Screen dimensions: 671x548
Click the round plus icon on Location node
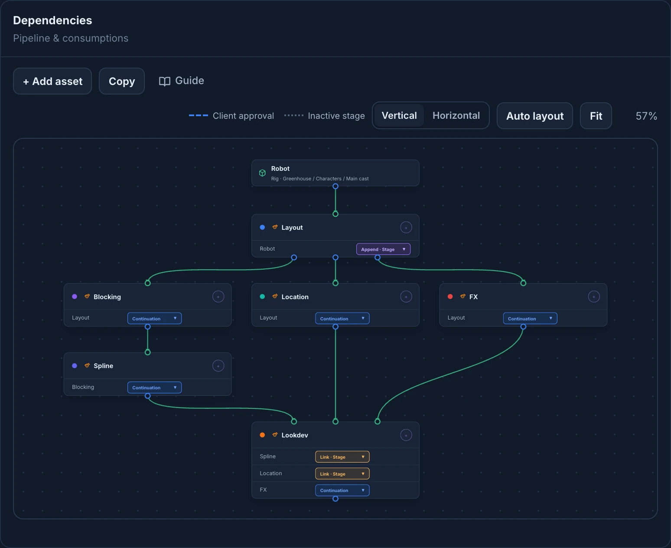pos(406,297)
